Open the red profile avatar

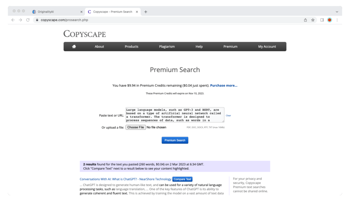329,20
